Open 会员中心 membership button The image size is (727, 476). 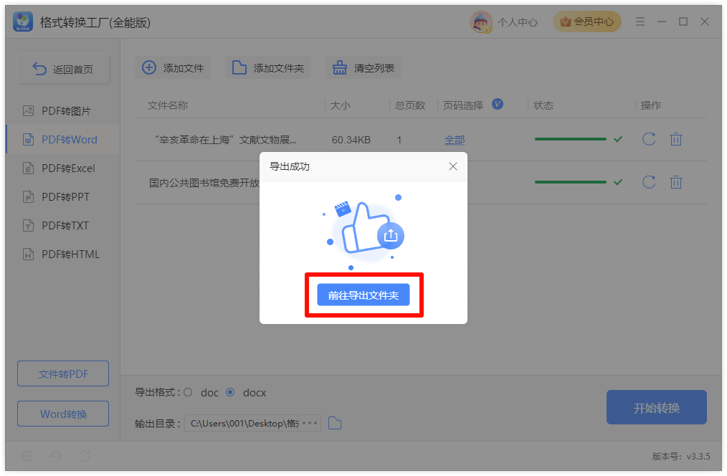pos(587,22)
